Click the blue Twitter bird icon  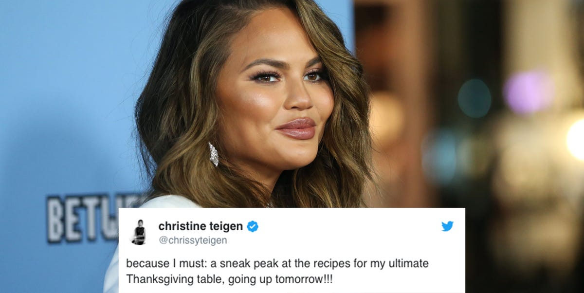447,226
